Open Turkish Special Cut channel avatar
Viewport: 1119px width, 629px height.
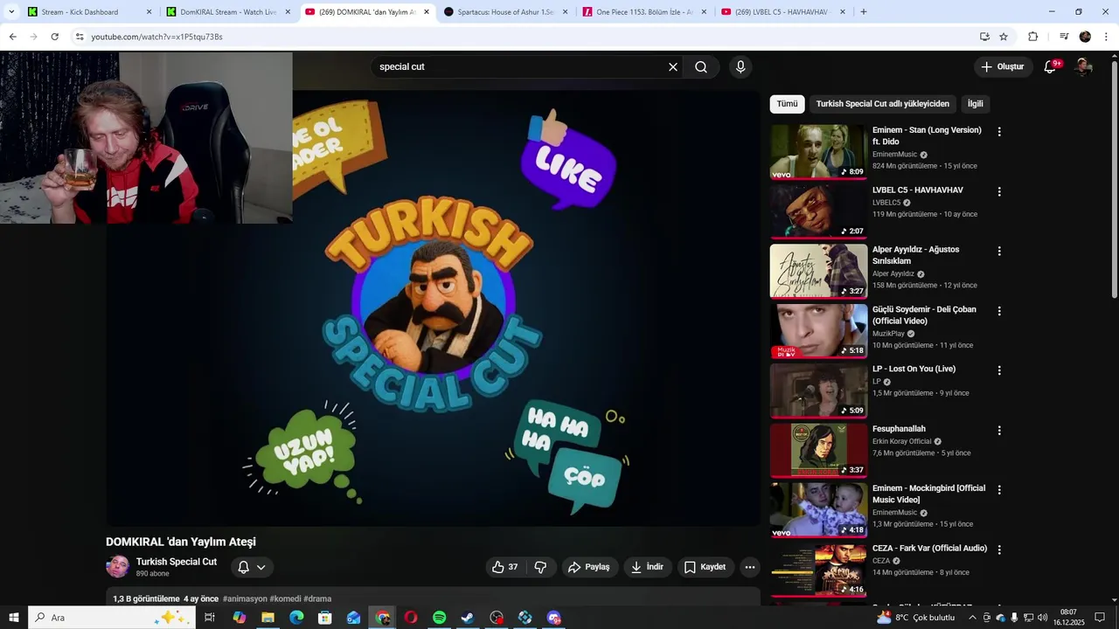click(x=117, y=567)
